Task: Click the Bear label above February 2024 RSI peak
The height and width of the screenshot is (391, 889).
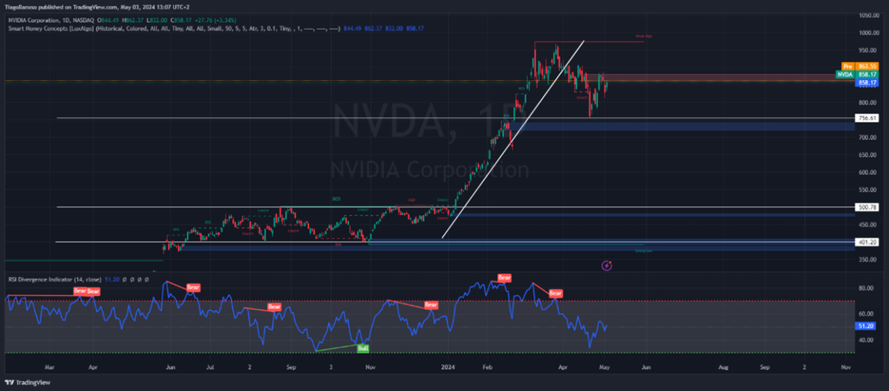Action: tap(505, 278)
